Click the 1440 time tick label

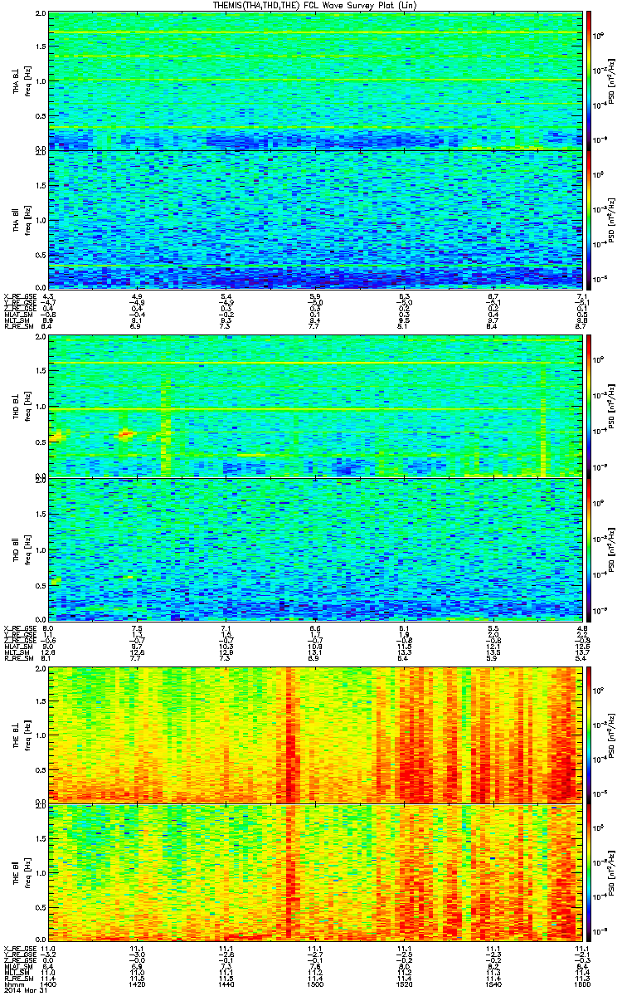click(226, 984)
